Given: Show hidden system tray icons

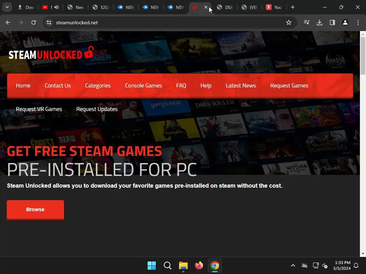Looking at the screenshot, I should 293,265.
